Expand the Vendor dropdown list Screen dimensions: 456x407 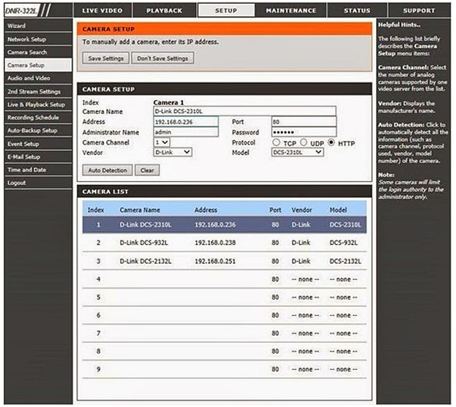pos(173,152)
